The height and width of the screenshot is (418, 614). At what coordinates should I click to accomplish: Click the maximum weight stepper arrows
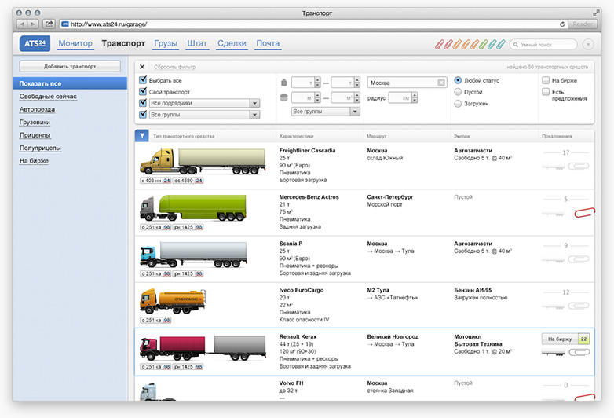coord(356,82)
